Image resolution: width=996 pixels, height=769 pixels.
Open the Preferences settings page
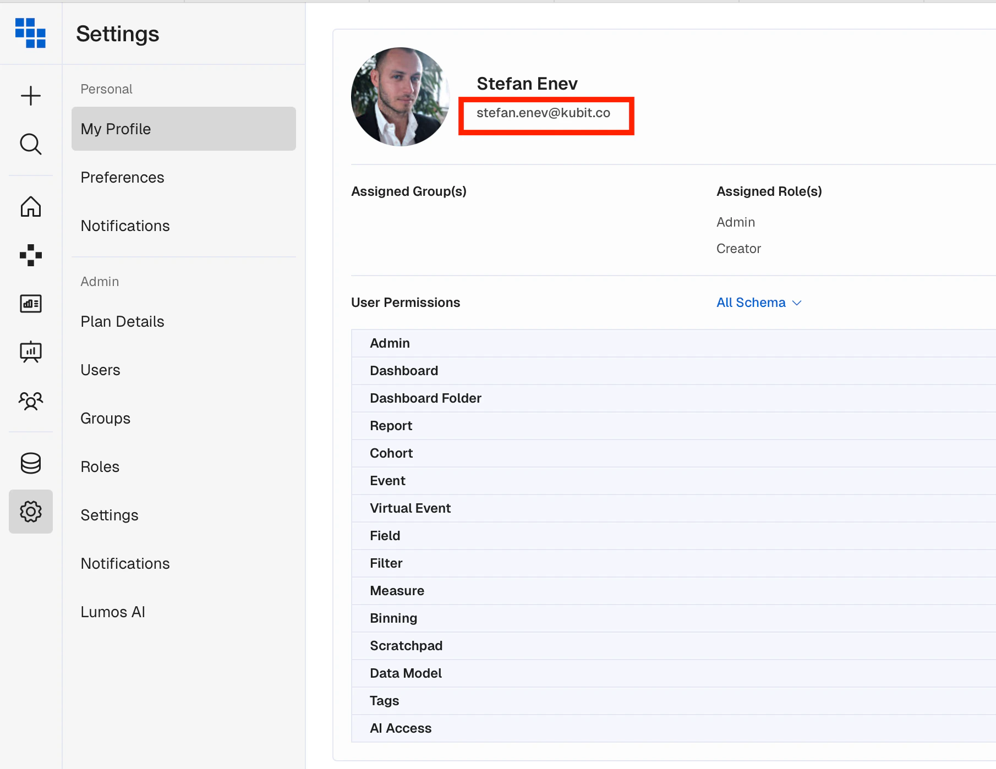click(x=122, y=177)
